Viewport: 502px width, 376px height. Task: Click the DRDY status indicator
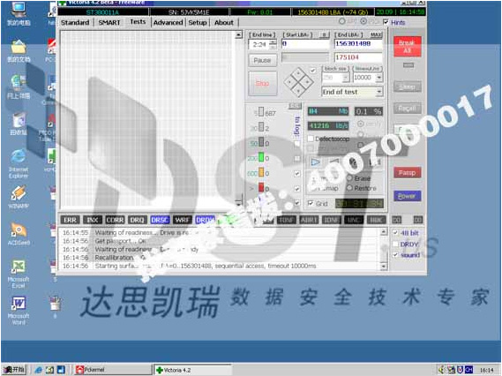[x=205, y=220]
